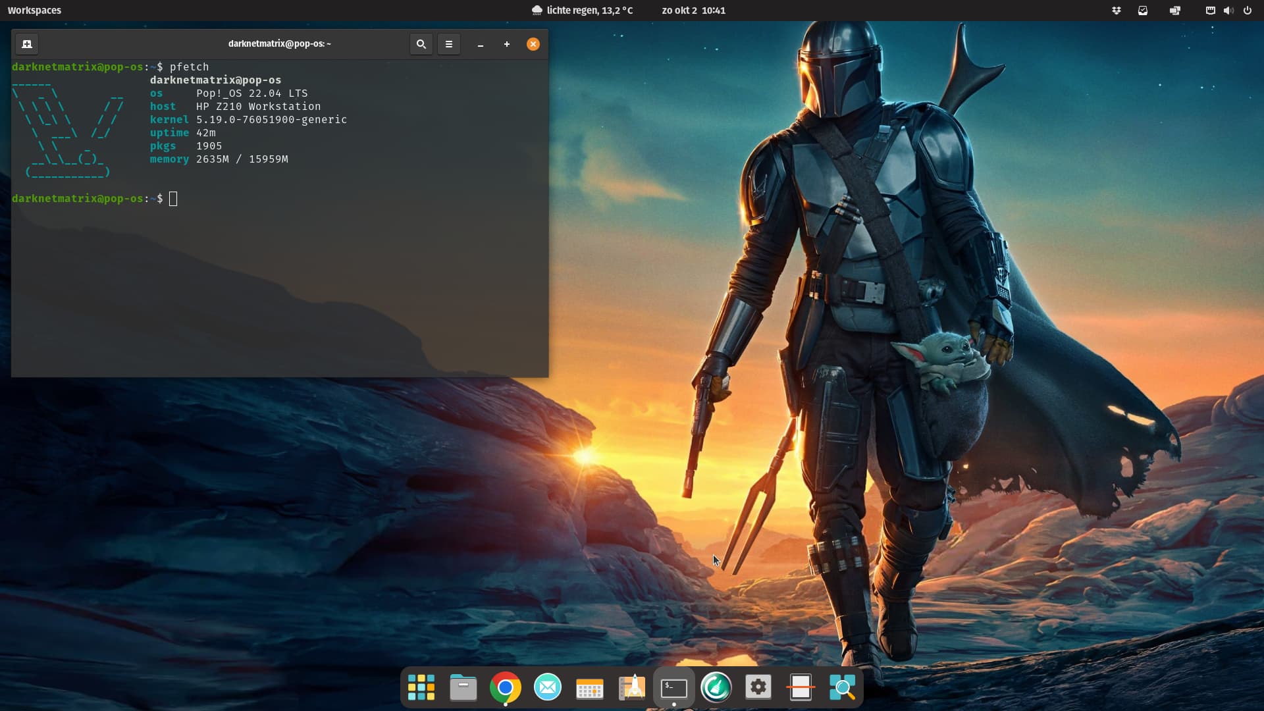Close the terminal with the orange button
The height and width of the screenshot is (711, 1264).
(533, 44)
